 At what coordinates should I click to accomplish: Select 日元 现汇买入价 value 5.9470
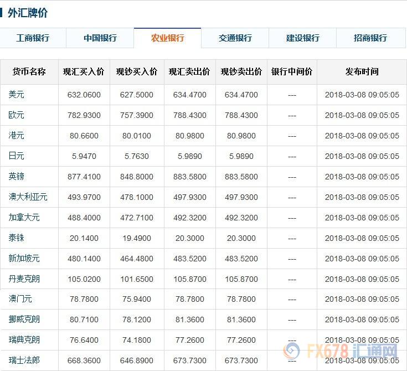click(84, 156)
